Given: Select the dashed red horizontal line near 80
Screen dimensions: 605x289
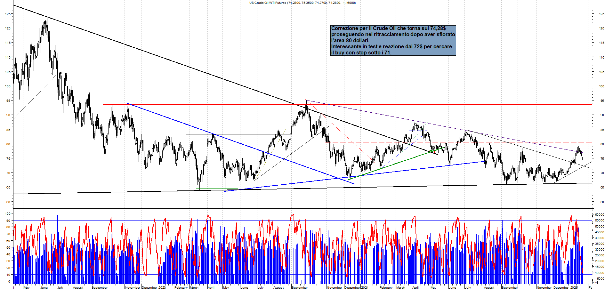Looking at the screenshot, I should click(x=459, y=142).
